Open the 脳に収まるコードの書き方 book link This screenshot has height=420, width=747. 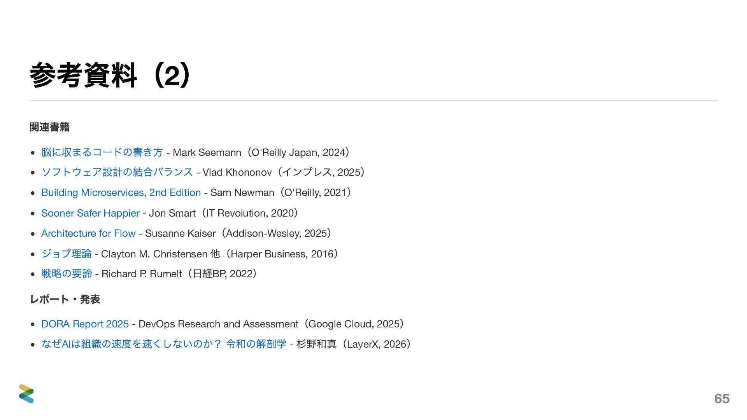(102, 152)
